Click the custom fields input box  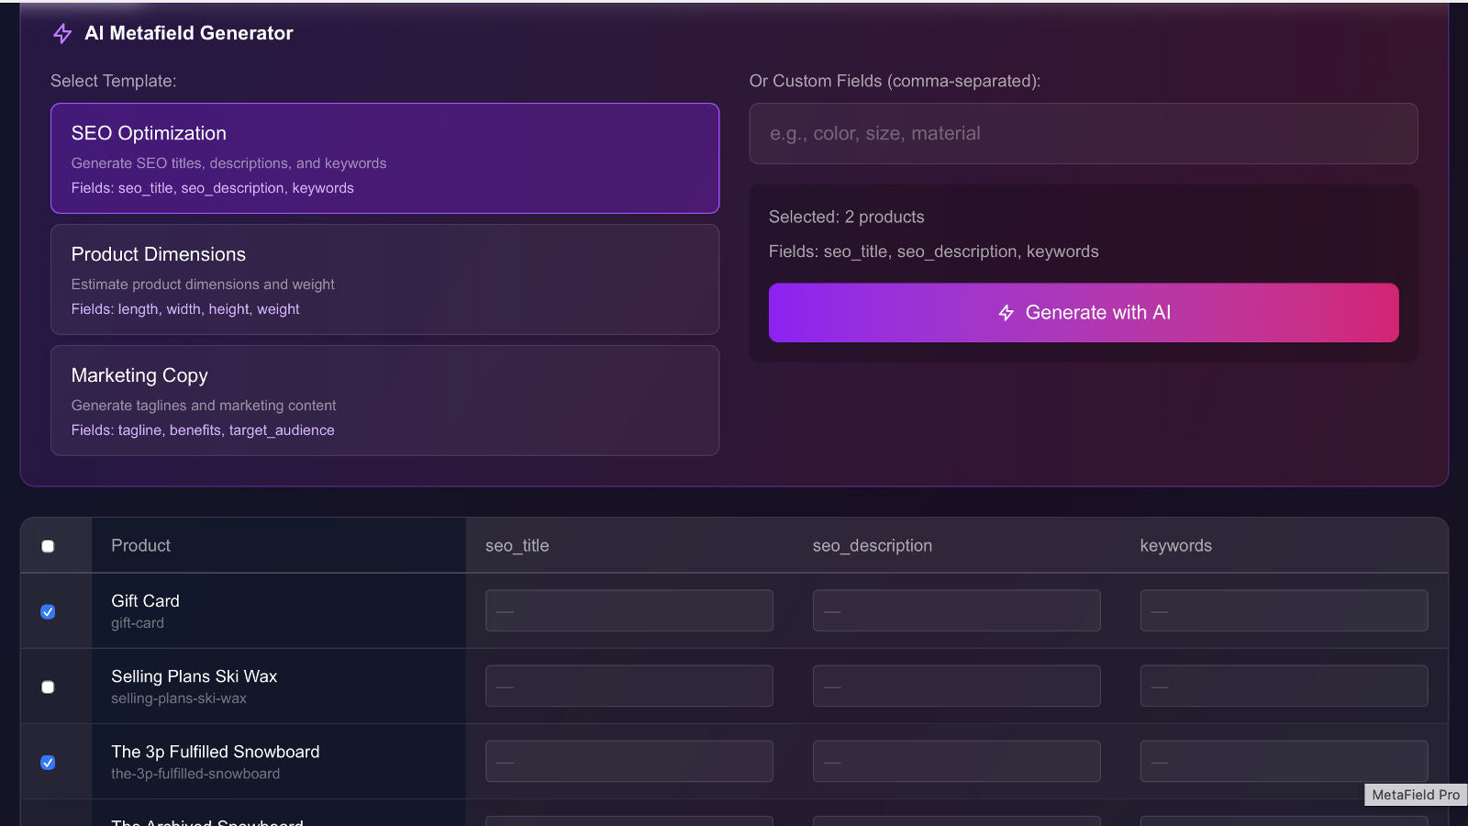click(1084, 133)
